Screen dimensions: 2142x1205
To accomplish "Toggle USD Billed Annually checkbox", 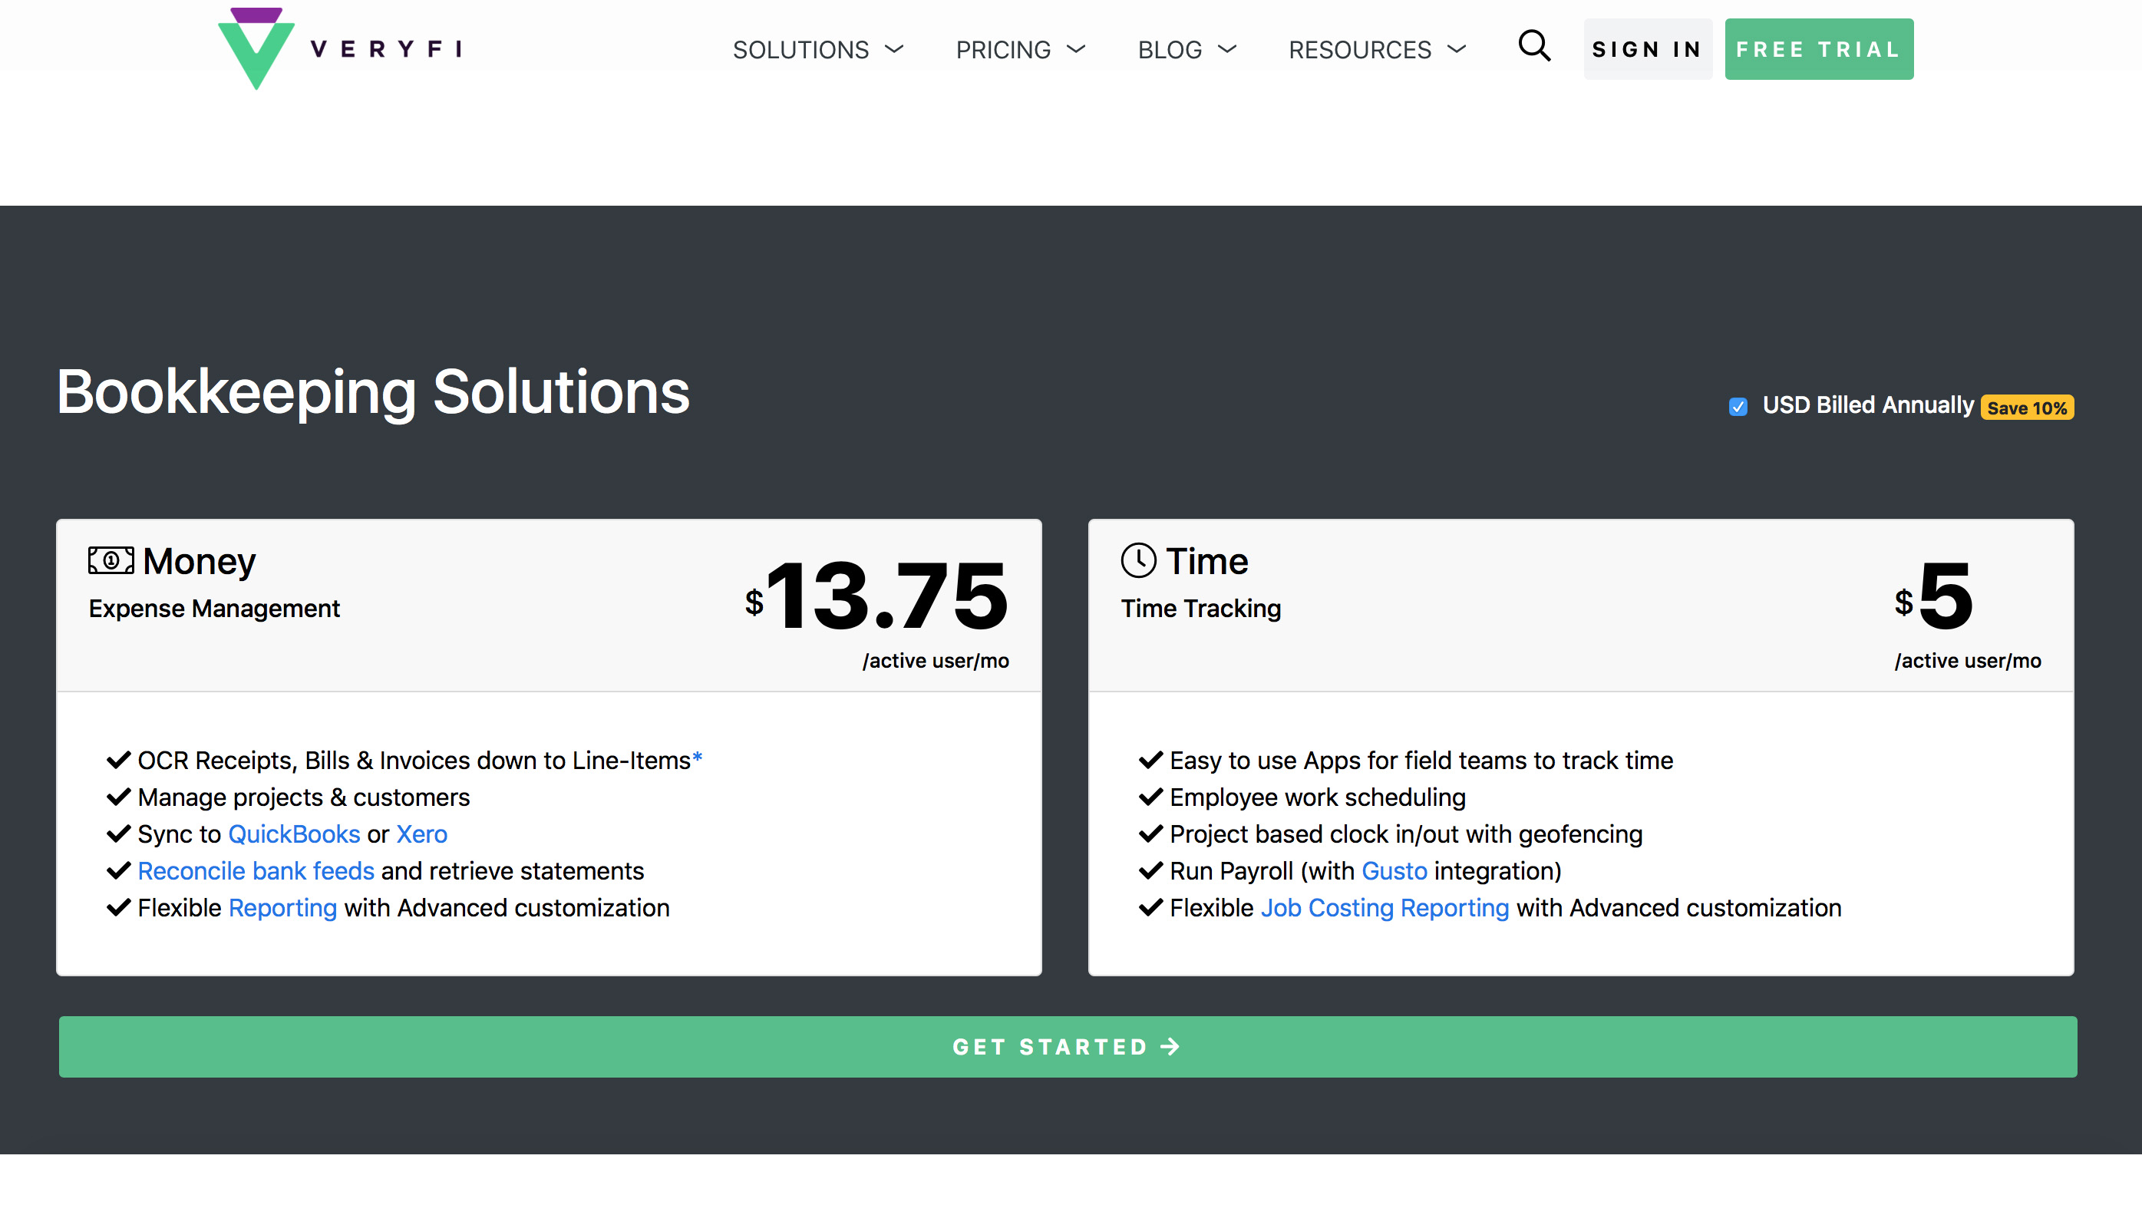I will pyautogui.click(x=1738, y=407).
